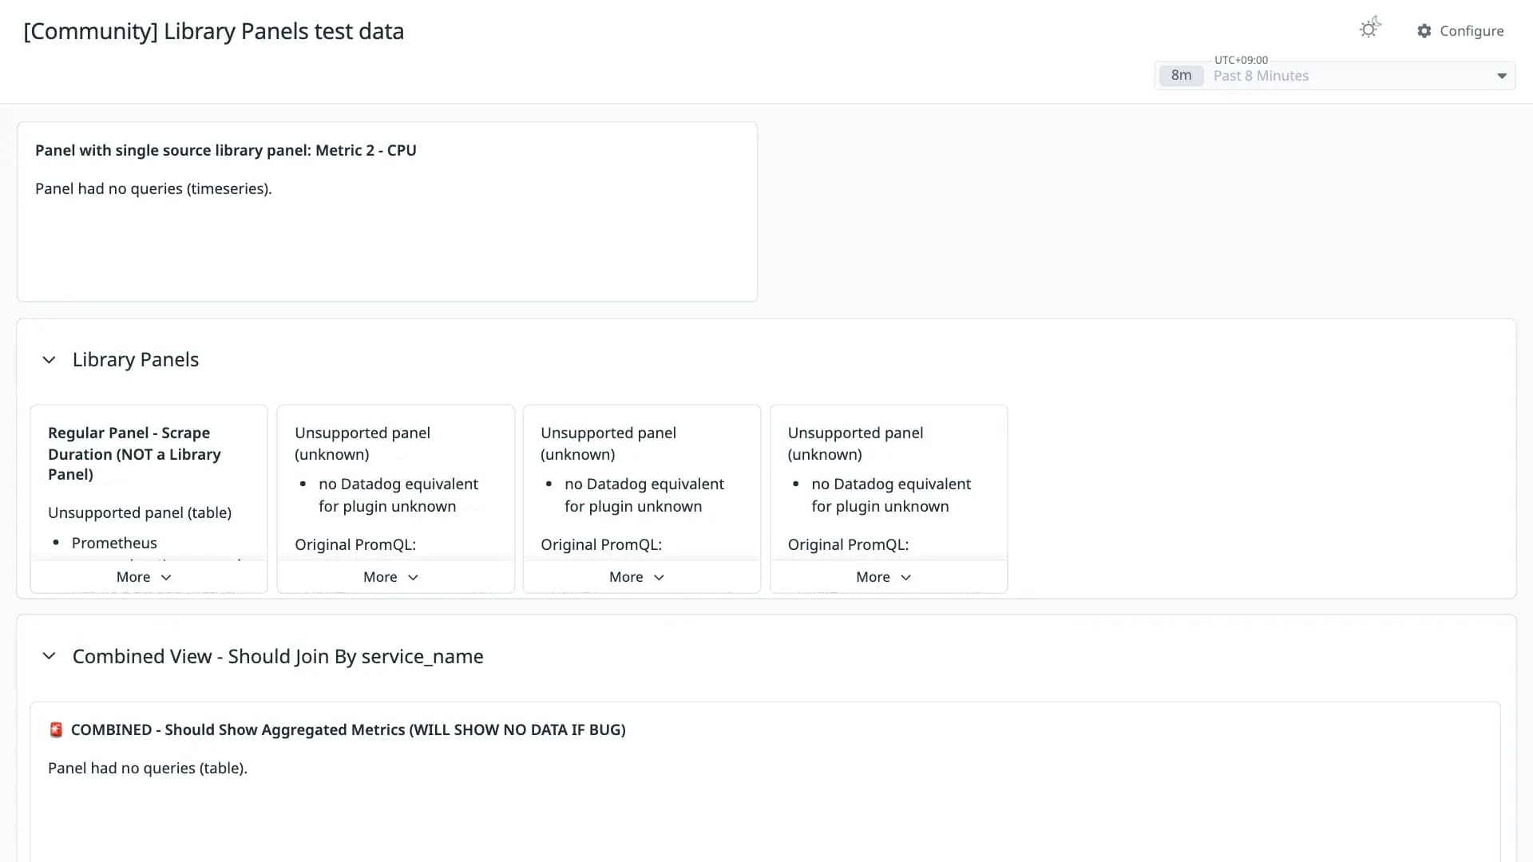Toggle the light/dark theme icon
The width and height of the screenshot is (1533, 862).
tap(1370, 29)
